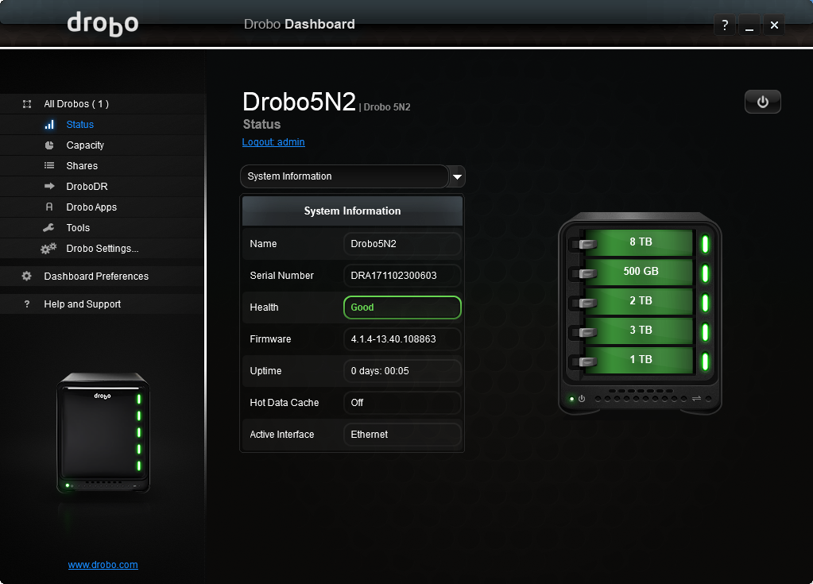This screenshot has height=584, width=813.
Task: Select the 3 TB drive bay
Action: [641, 330]
